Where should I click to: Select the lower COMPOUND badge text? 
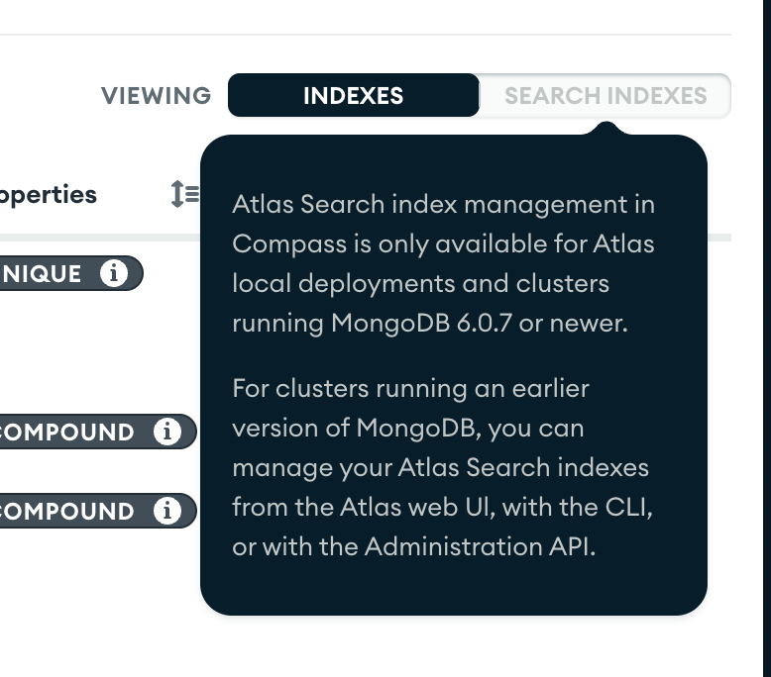67,511
